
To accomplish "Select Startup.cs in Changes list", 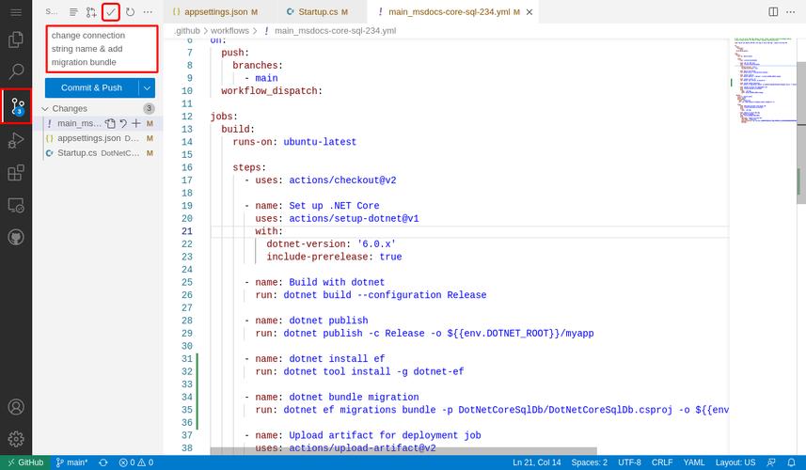I will [x=98, y=153].
